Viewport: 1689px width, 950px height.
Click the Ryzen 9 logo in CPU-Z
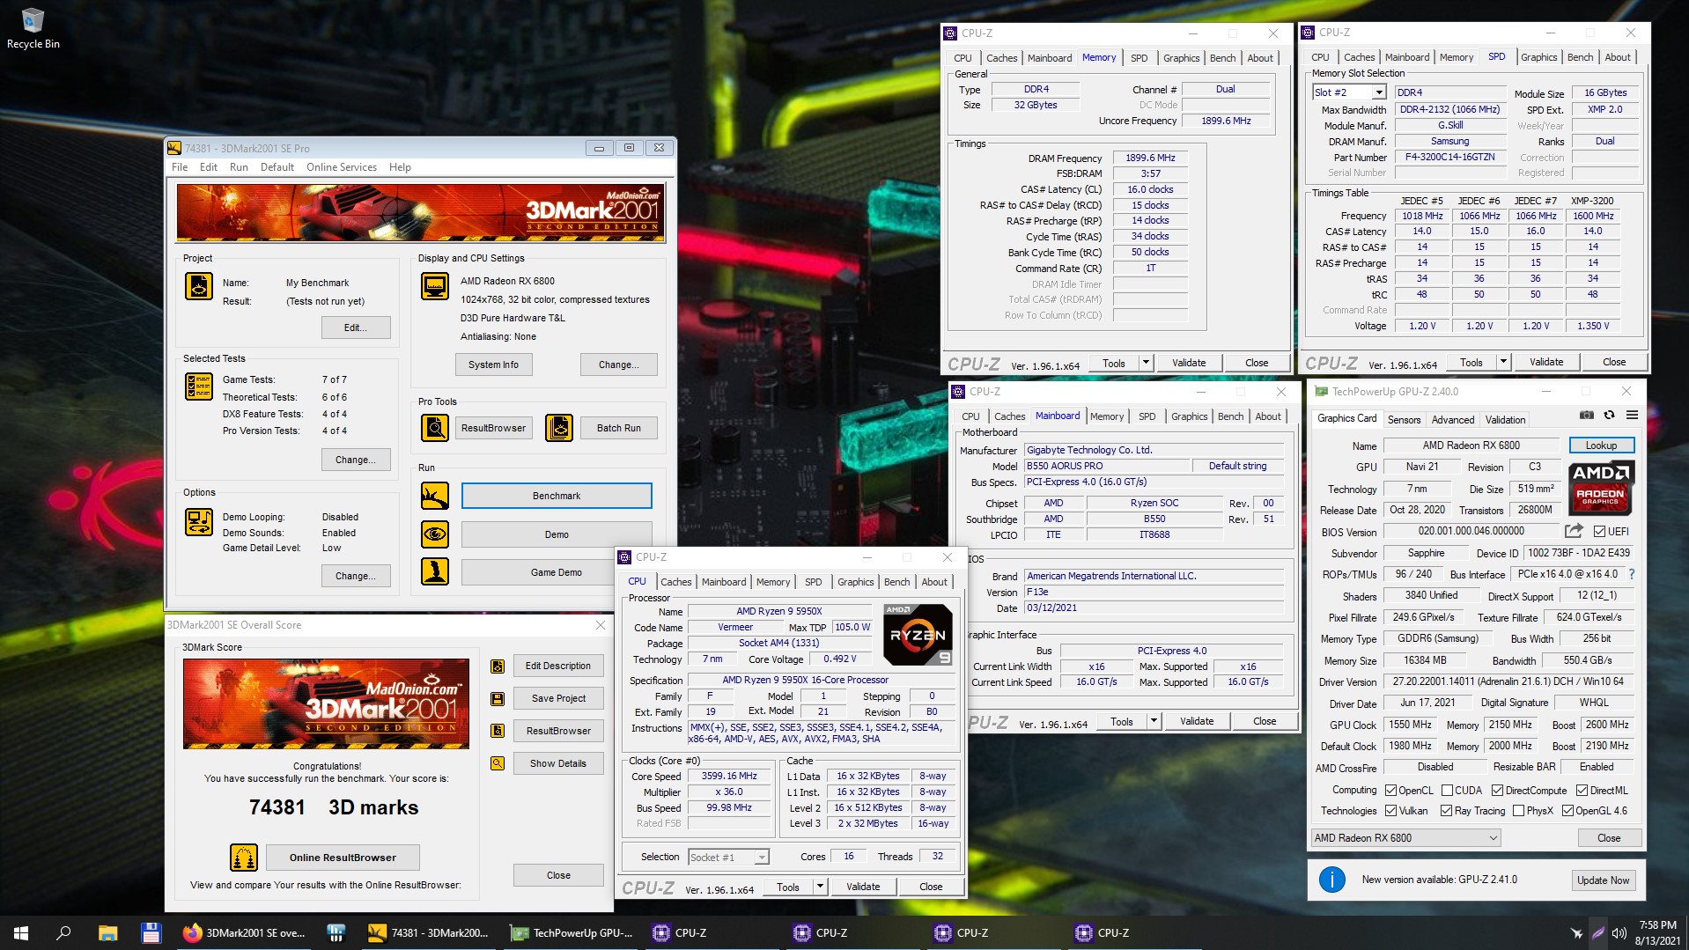coord(917,635)
